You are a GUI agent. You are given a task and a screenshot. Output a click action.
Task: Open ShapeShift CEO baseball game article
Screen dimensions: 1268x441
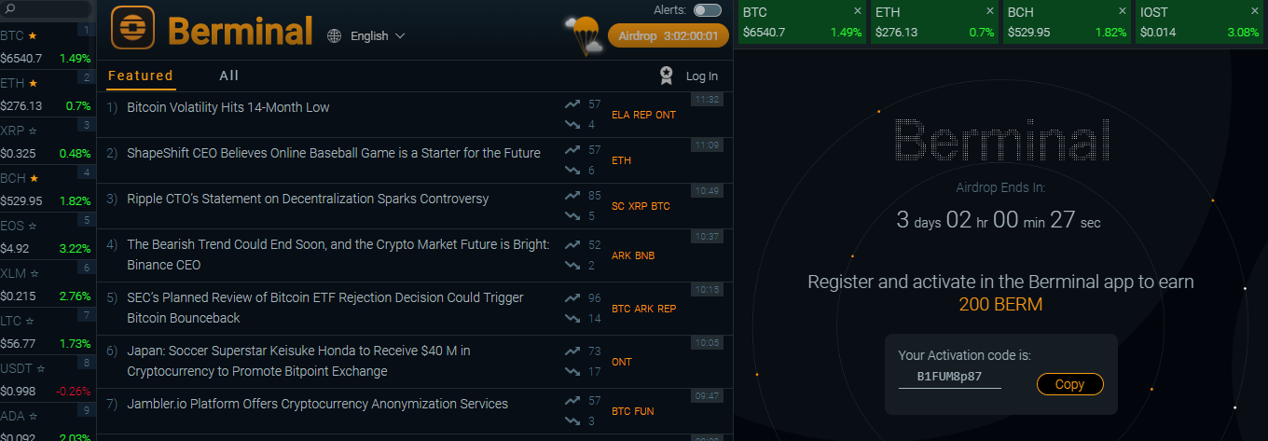(334, 153)
